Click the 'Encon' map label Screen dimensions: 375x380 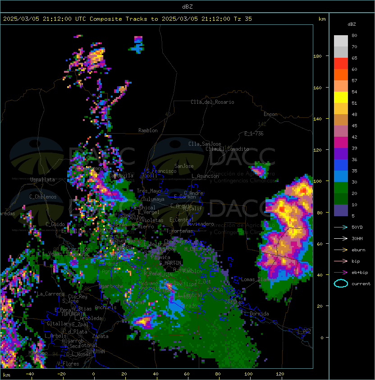(x=270, y=114)
